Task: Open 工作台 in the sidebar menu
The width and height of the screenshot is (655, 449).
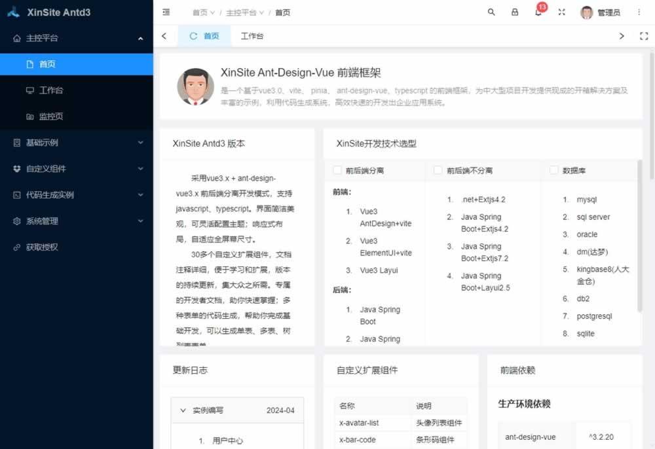Action: [x=77, y=90]
